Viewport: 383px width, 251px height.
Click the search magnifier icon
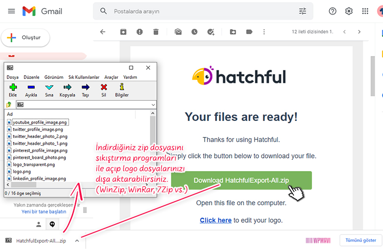coord(104,11)
